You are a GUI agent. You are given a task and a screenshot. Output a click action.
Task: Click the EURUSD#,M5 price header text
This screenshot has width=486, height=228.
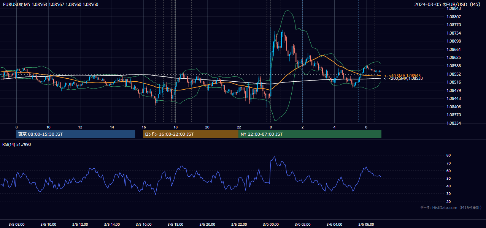tap(50, 5)
